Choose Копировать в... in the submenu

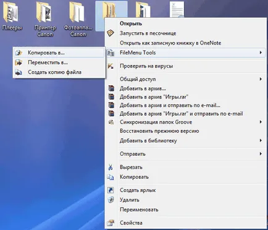(59, 53)
